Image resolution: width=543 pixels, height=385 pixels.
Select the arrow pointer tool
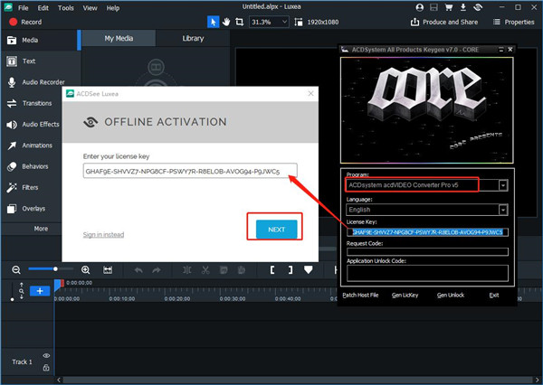213,22
